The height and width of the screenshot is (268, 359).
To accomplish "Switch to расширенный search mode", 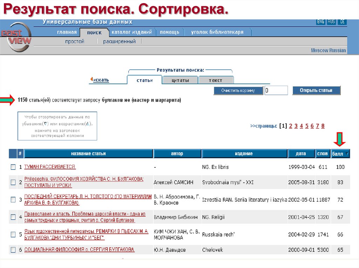I will 120,41.
